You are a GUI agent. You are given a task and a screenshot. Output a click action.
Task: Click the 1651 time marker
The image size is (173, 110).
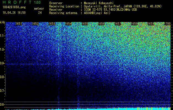(19, 24)
